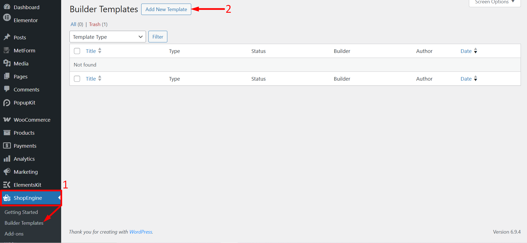Image resolution: width=527 pixels, height=243 pixels.
Task: Open Products menu label
Action: [x=24, y=133]
